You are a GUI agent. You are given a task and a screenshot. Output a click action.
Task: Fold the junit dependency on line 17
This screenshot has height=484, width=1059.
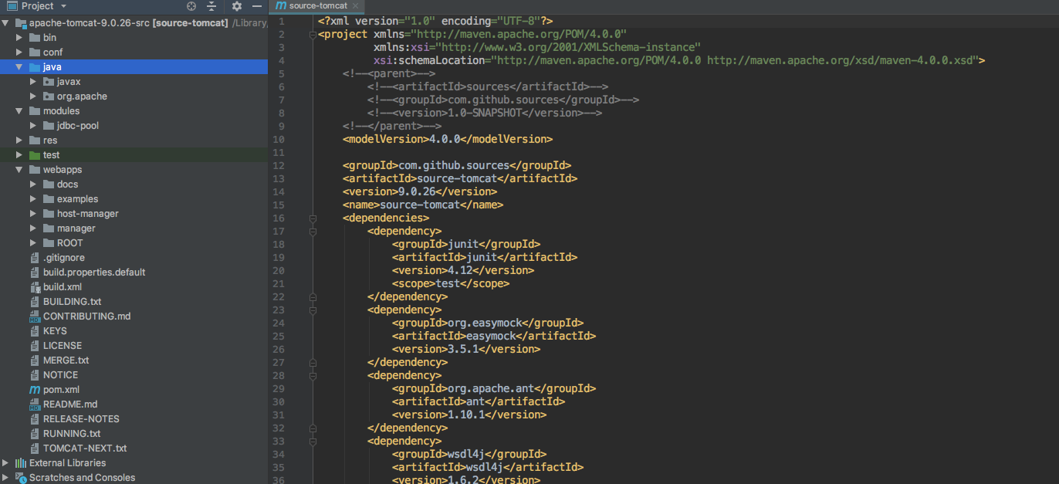(312, 232)
